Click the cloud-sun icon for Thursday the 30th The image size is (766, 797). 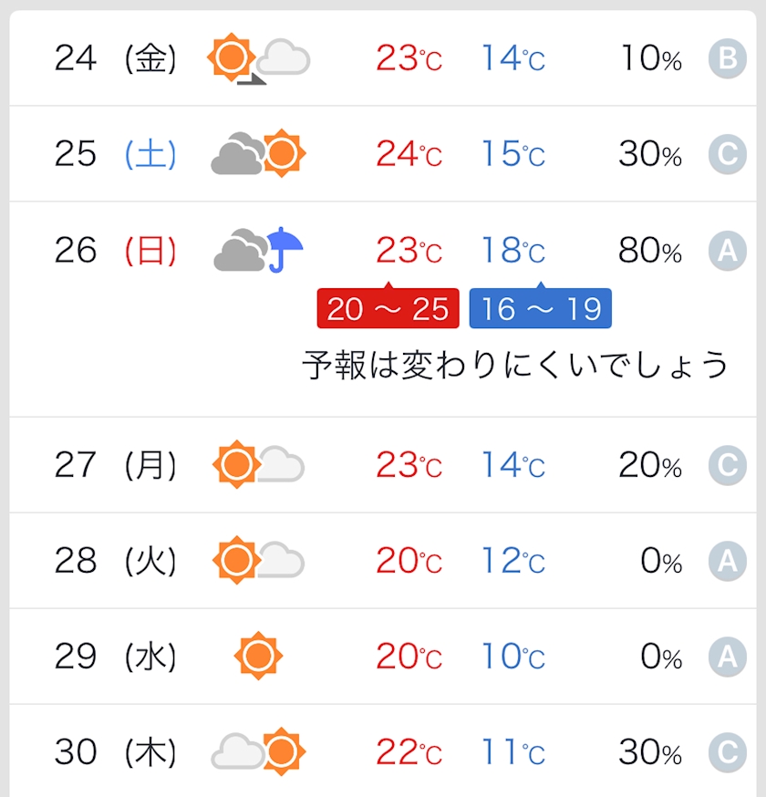coord(259,751)
